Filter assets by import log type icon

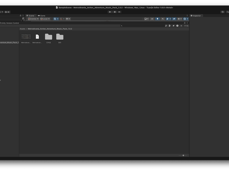coord(177,26)
